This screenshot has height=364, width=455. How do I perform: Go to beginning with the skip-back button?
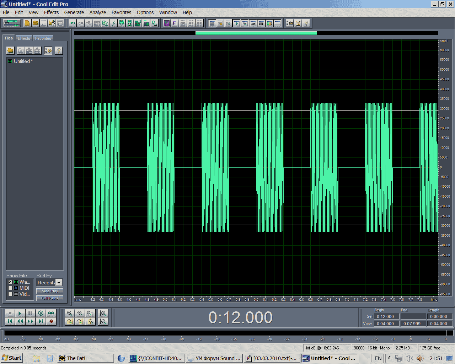click(x=10, y=321)
